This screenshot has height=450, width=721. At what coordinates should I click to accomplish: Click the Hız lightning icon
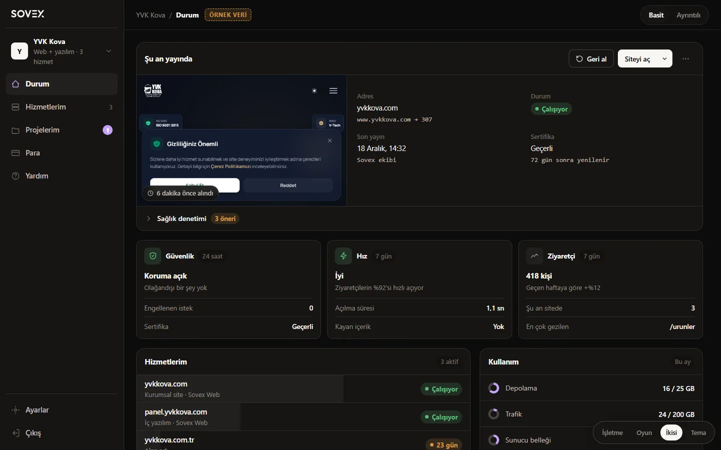[343, 256]
